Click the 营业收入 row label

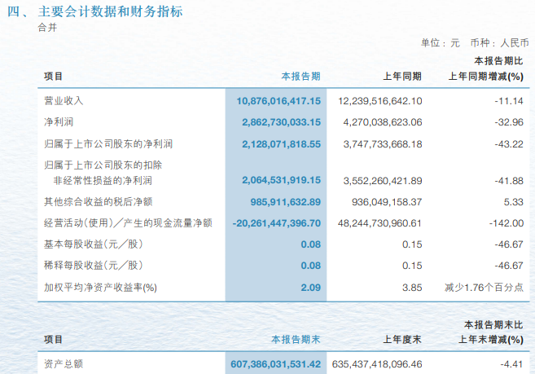coord(64,101)
